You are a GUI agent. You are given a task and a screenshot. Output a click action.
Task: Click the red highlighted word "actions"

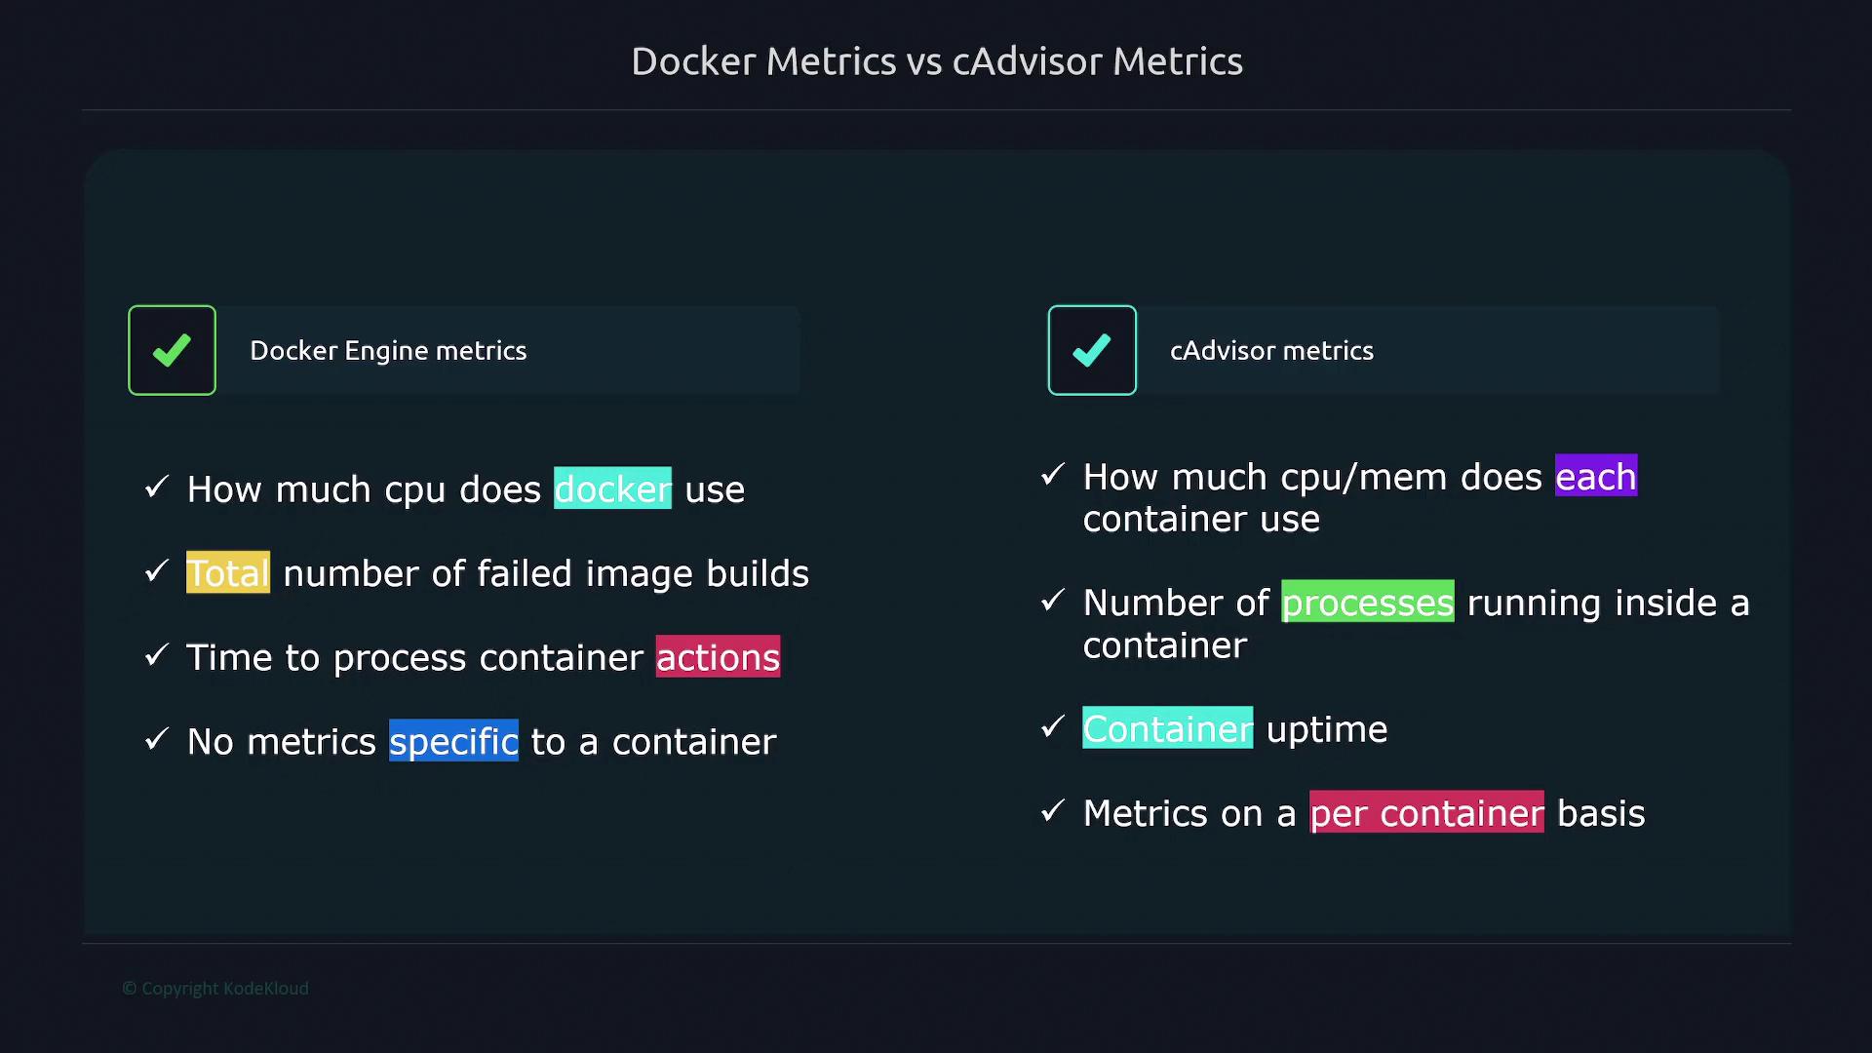click(x=718, y=657)
